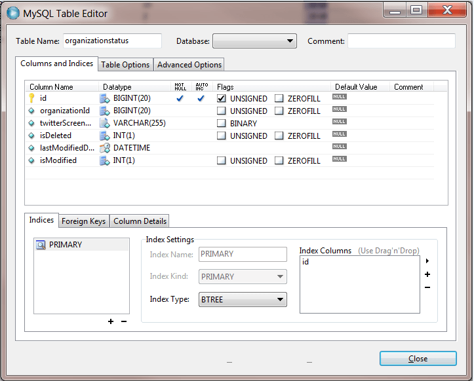Select the lastModifiedD... column name

67,148
